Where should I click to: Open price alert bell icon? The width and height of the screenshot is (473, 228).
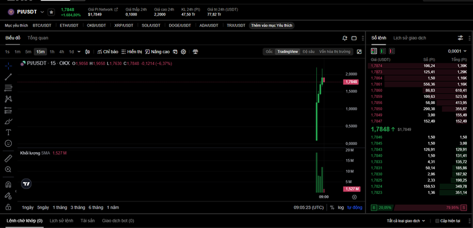click(345, 38)
